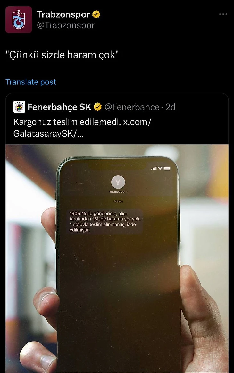Click Translate post link
This screenshot has height=373, width=234.
31,82
